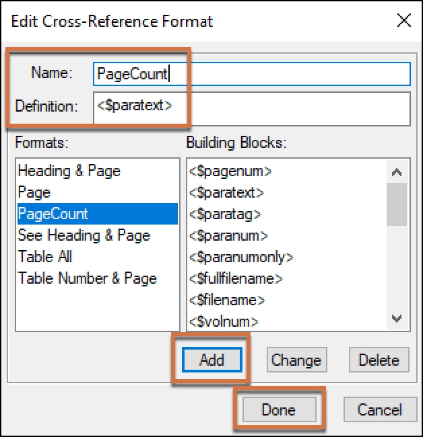Select the PageCount format entry
Screen dimensions: 423x437
[x=53, y=214]
